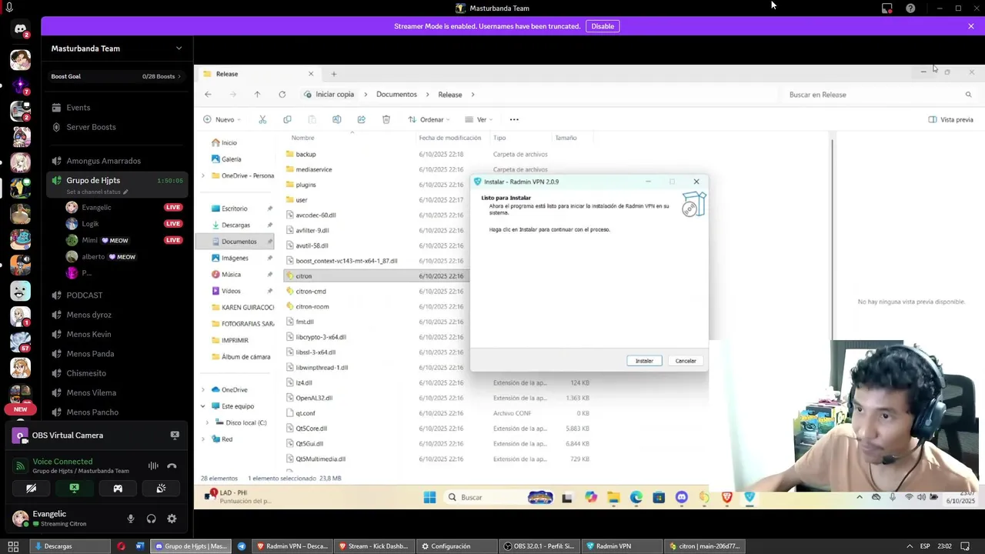Click Rename icon in Explorer toolbar
The height and width of the screenshot is (554, 985).
(x=336, y=119)
